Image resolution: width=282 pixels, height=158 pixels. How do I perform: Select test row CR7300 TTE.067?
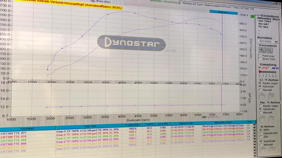[x=14, y=147]
